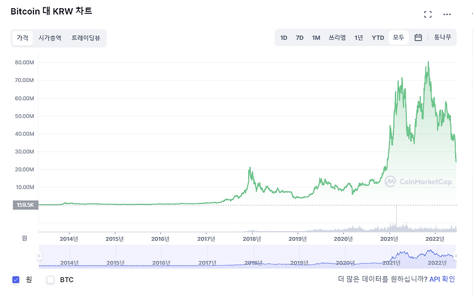Click the 159.5K price label
This screenshot has height=295, width=473.
[x=26, y=205]
